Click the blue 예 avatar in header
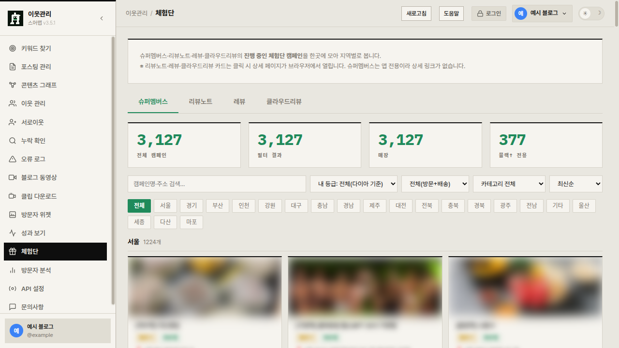The image size is (619, 348). click(x=521, y=14)
